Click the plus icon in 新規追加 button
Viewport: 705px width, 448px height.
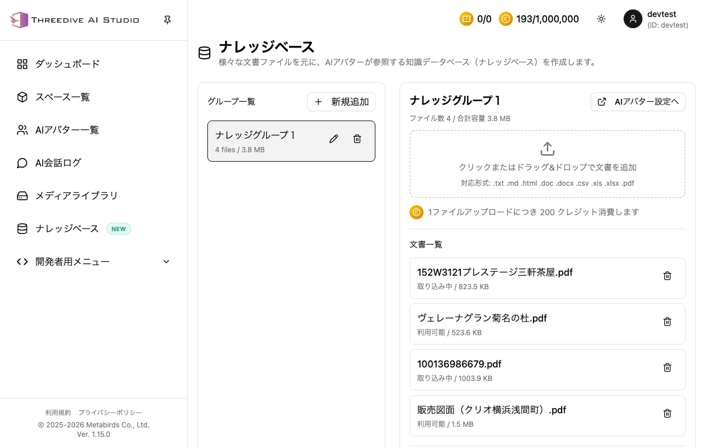click(x=318, y=102)
